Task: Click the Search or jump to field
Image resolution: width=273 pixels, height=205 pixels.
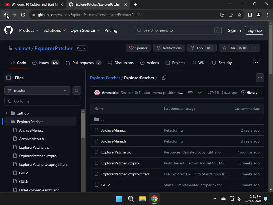Action: 178,30
